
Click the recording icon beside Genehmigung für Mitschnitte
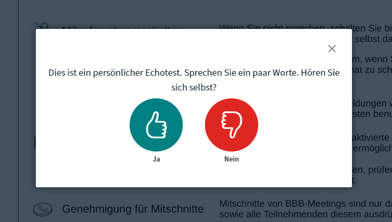point(42,209)
